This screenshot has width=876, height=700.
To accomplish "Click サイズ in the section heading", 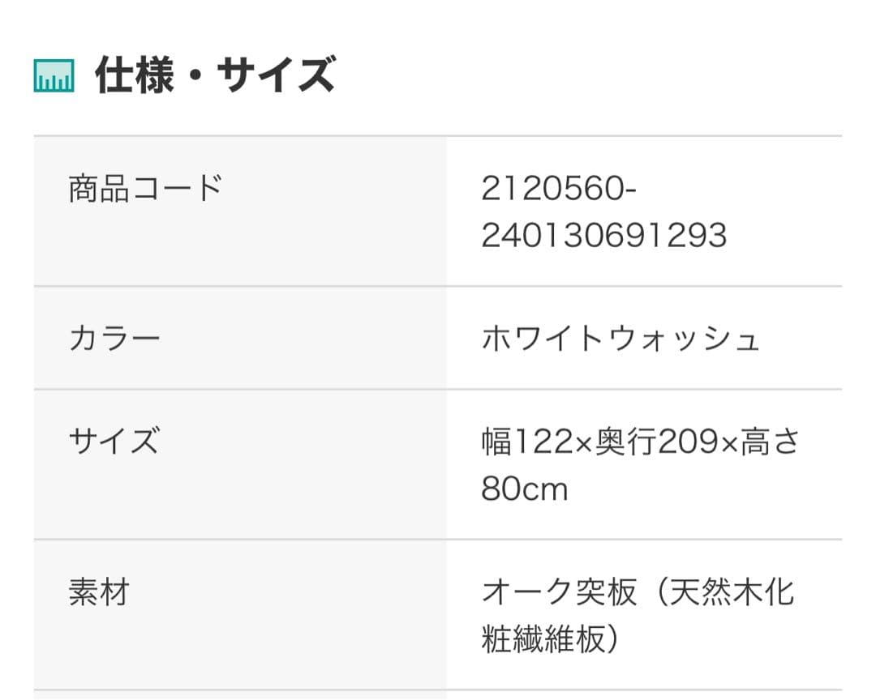I will 276,76.
